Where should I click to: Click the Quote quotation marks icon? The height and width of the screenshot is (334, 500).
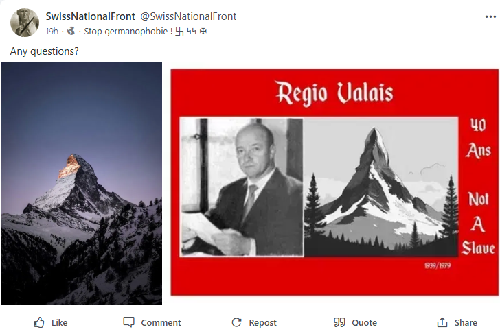pyautogui.click(x=339, y=322)
